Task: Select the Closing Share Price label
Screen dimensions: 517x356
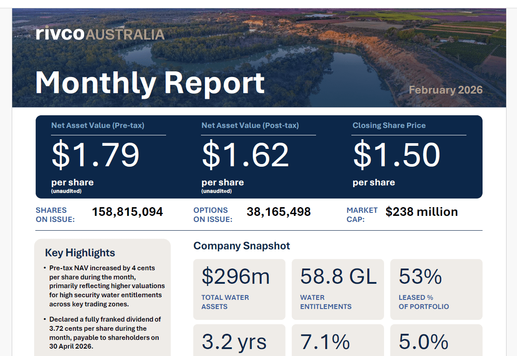Action: pos(389,125)
